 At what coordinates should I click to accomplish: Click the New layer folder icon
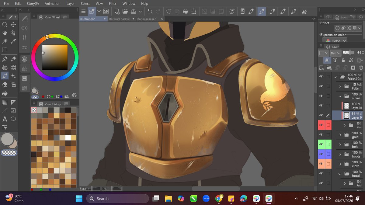click(329, 68)
